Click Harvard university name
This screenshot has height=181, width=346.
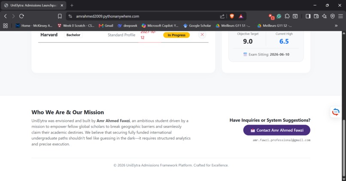[49, 35]
